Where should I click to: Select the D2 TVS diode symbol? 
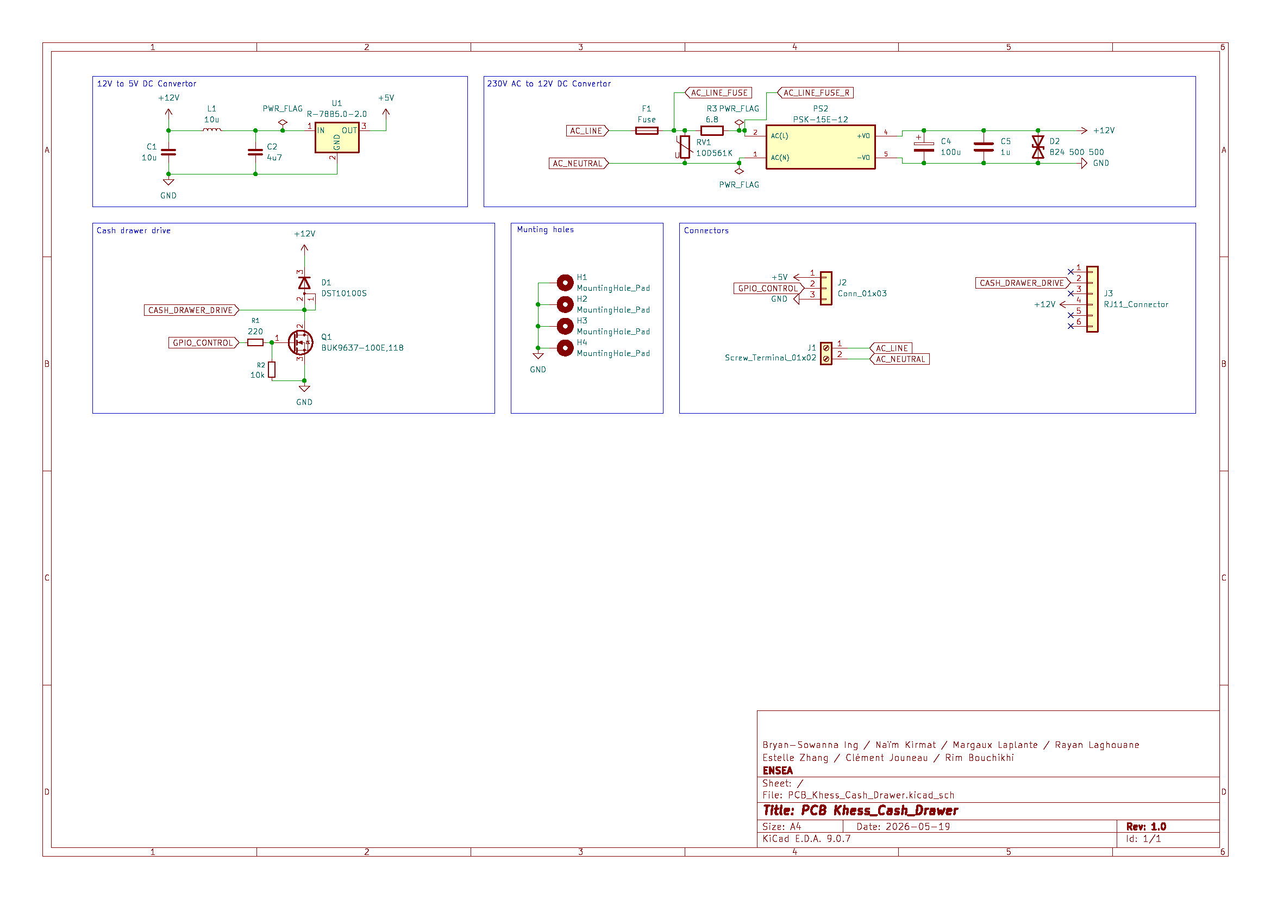coord(1038,147)
